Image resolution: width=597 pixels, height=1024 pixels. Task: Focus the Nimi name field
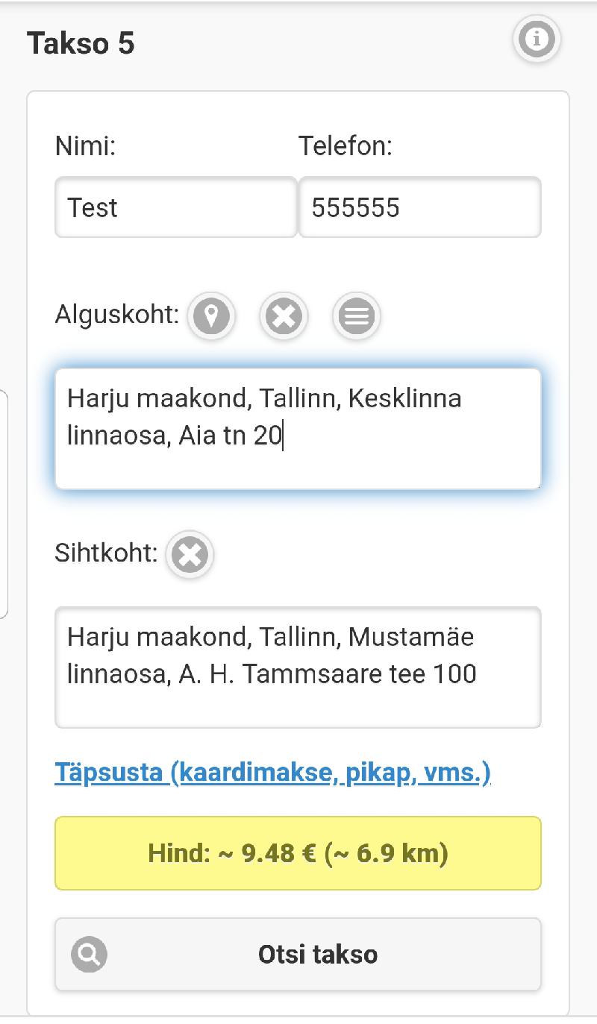176,207
